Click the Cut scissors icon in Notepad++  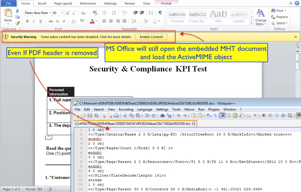pos(125,116)
